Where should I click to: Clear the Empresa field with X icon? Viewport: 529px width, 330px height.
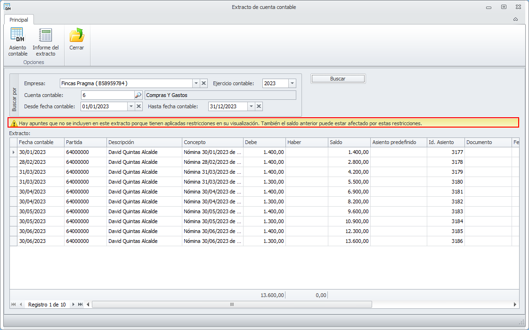coord(204,83)
